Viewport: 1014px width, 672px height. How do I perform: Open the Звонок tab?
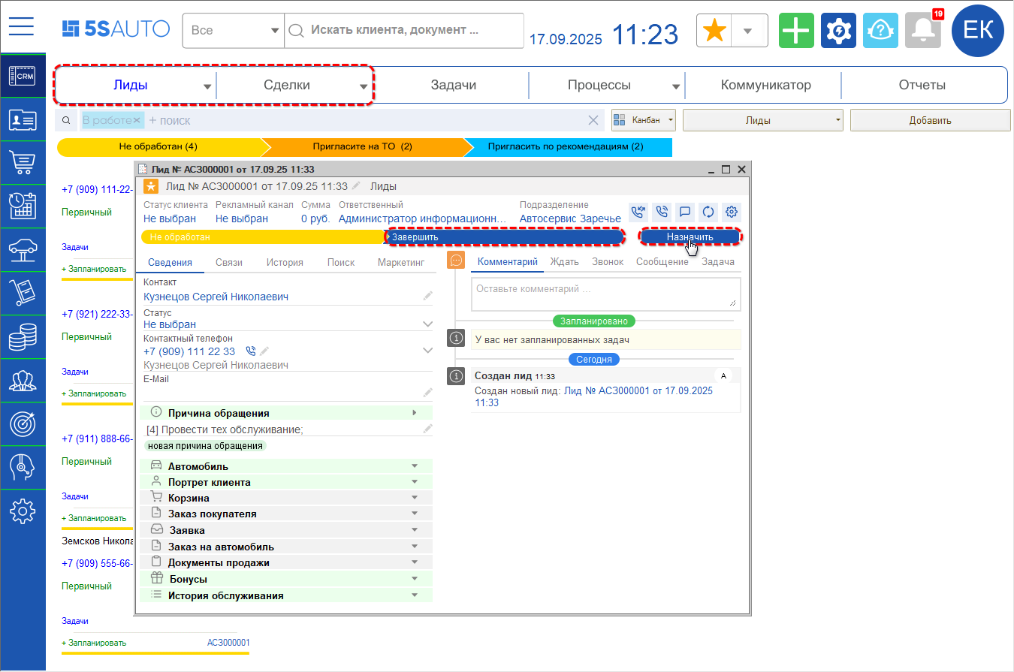(607, 262)
